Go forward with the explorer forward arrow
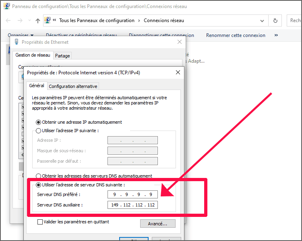Screen dimensions: 302x241 coord(20,20)
